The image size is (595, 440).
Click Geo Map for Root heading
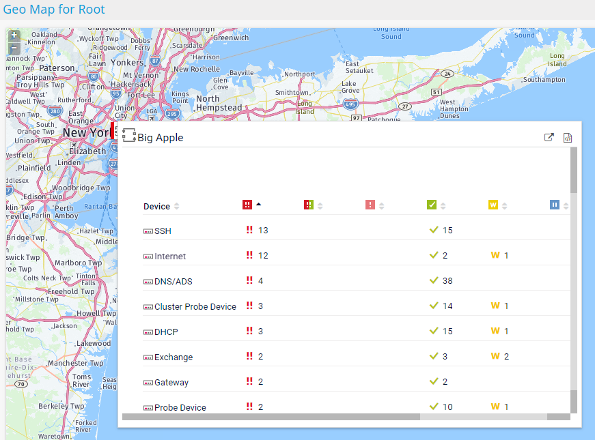[x=54, y=10]
